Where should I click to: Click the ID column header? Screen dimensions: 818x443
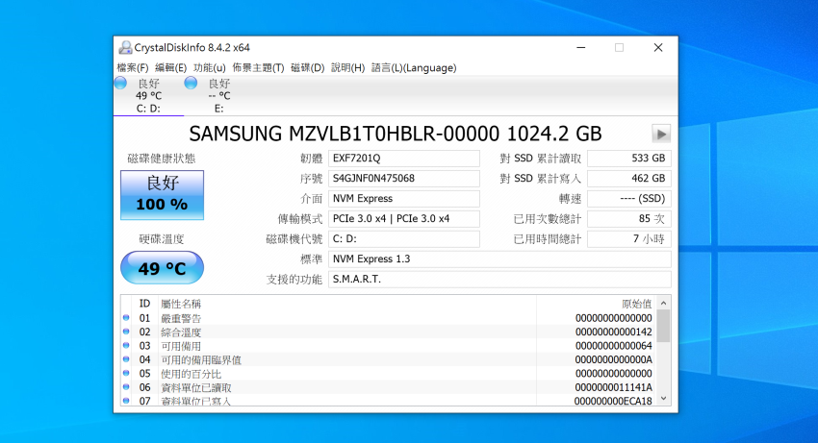click(x=144, y=304)
